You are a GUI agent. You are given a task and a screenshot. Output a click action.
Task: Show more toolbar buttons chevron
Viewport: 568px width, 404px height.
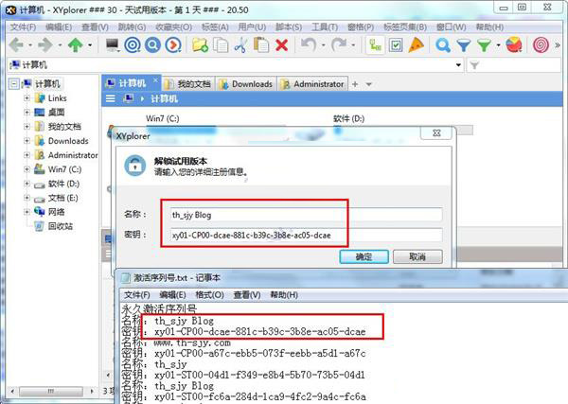coord(558,45)
